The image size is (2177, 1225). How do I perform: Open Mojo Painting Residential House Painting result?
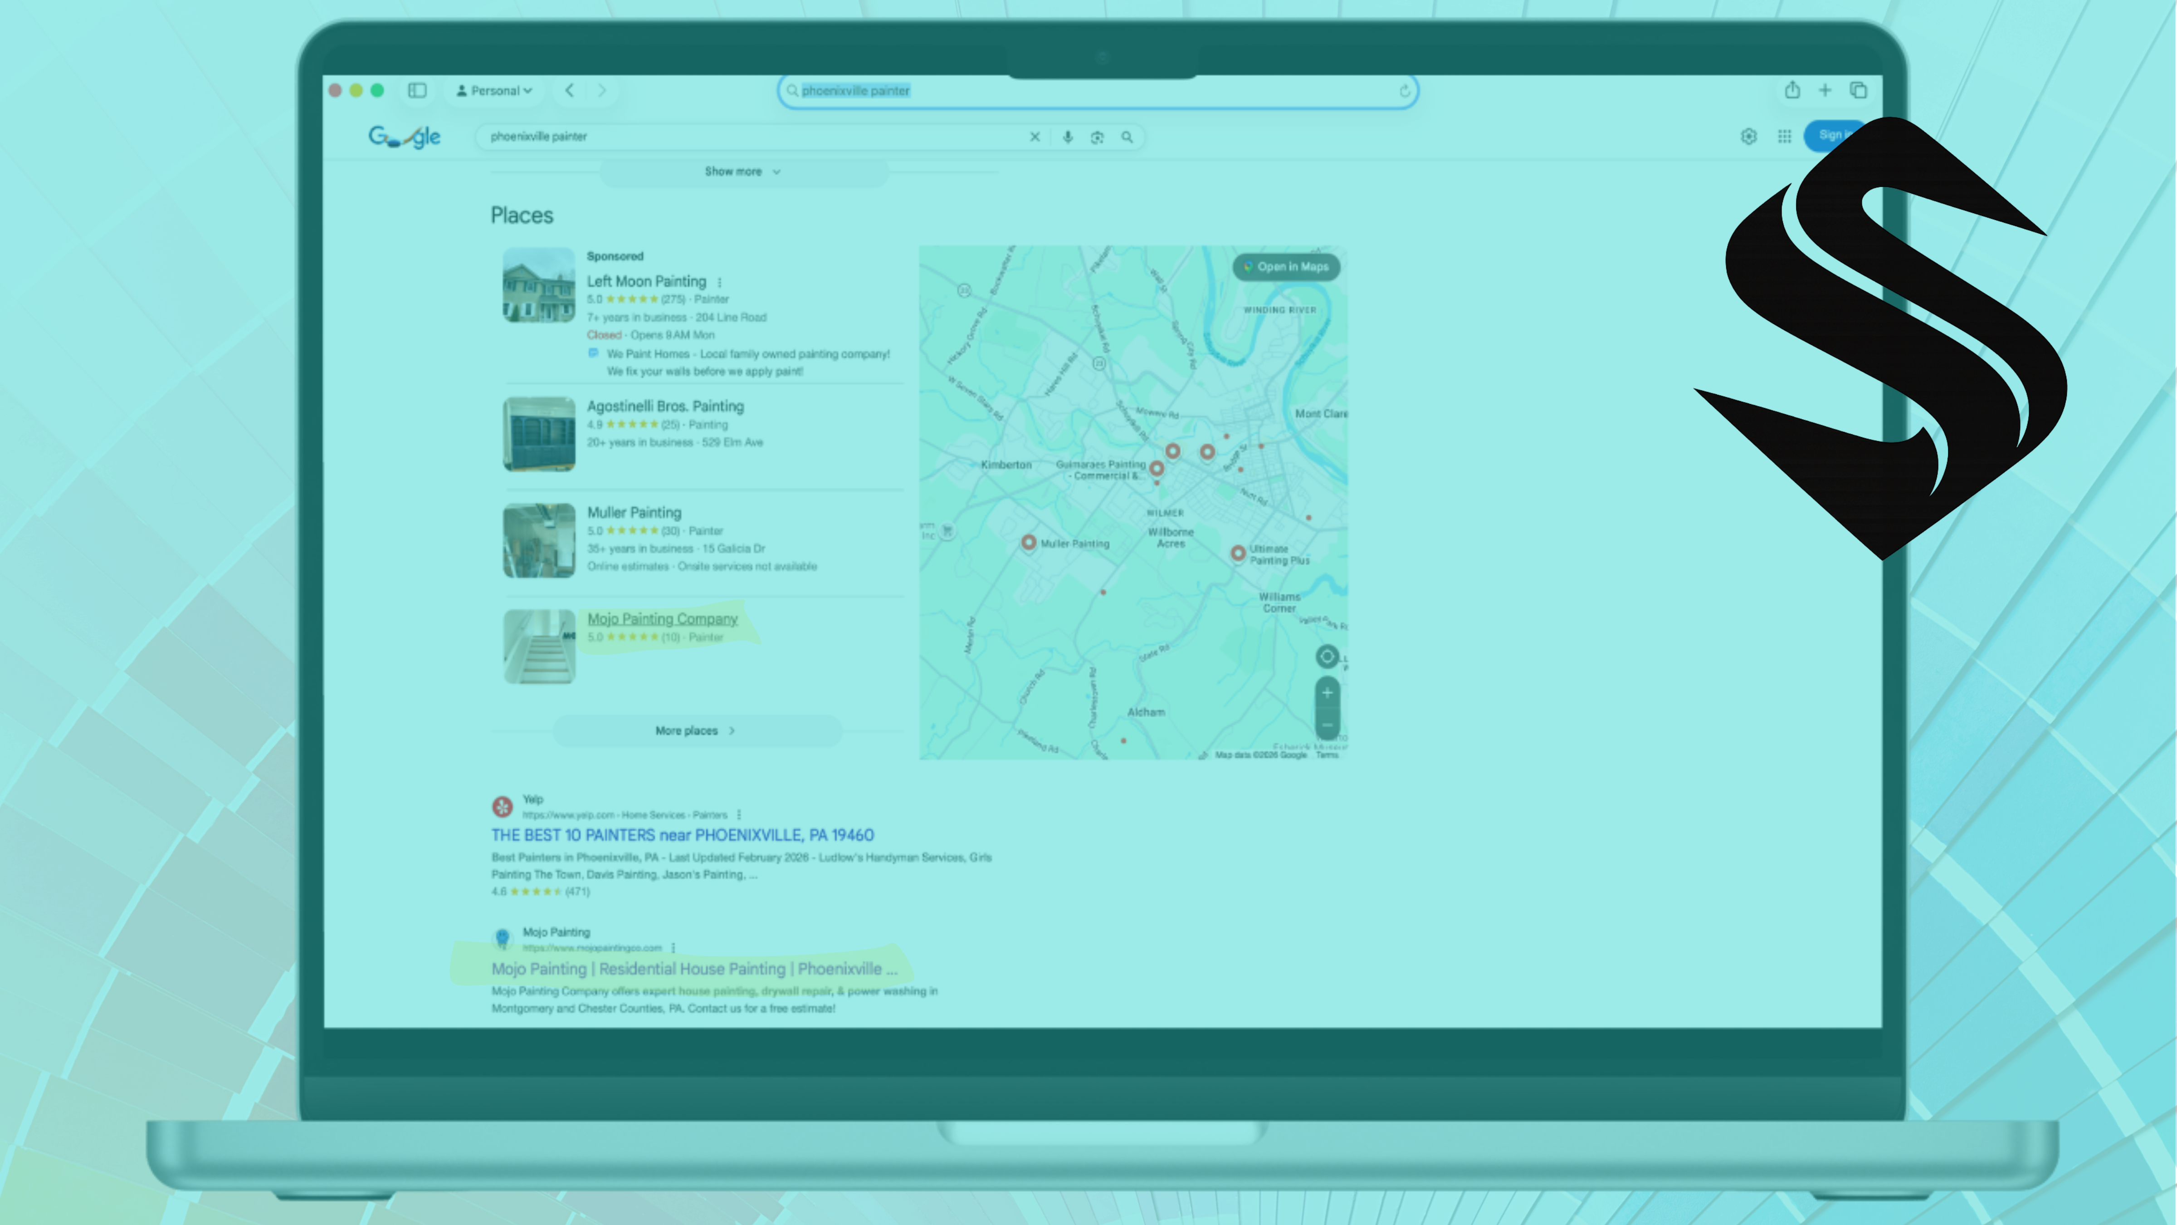tap(694, 969)
